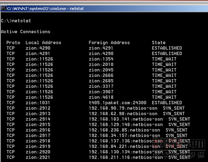Image resolution: width=208 pixels, height=162 pixels.
Task: Select local address 'zion:2920'
Action: 38,152
